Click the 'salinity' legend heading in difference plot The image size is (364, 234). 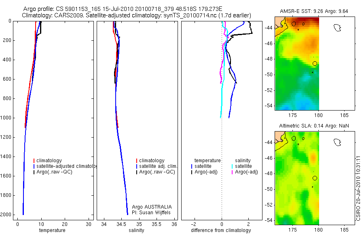point(243,161)
